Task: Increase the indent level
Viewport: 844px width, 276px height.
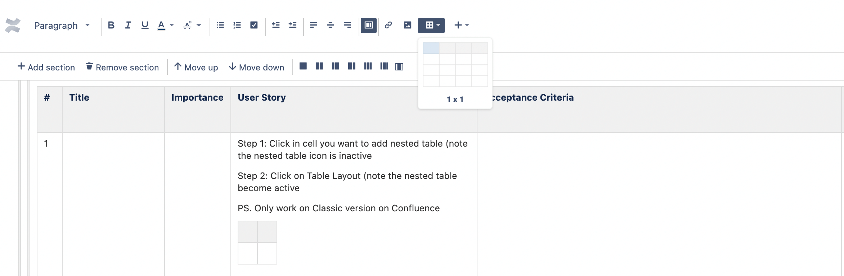Action: click(x=292, y=25)
